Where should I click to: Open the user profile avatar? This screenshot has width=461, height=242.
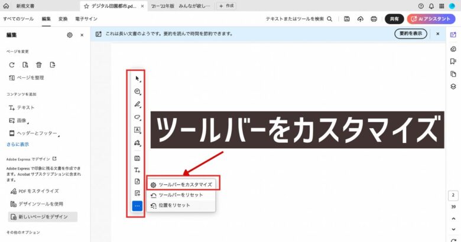click(x=452, y=6)
